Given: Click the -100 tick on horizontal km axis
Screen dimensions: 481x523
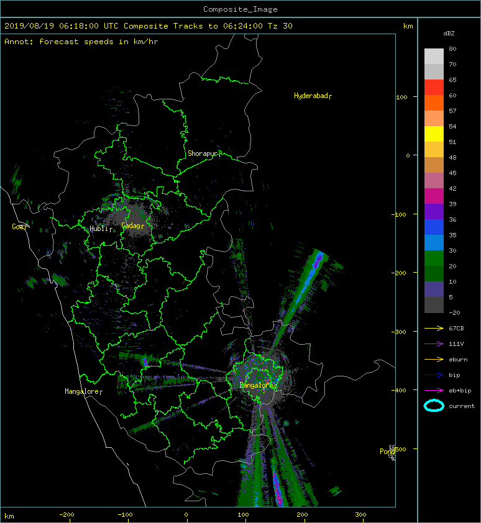Looking at the screenshot, I should click(125, 515).
